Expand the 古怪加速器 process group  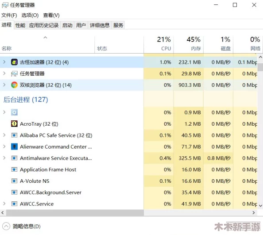coord(4,62)
